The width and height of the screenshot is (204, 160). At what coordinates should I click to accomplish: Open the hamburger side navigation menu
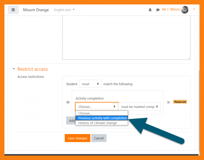tap(13, 10)
